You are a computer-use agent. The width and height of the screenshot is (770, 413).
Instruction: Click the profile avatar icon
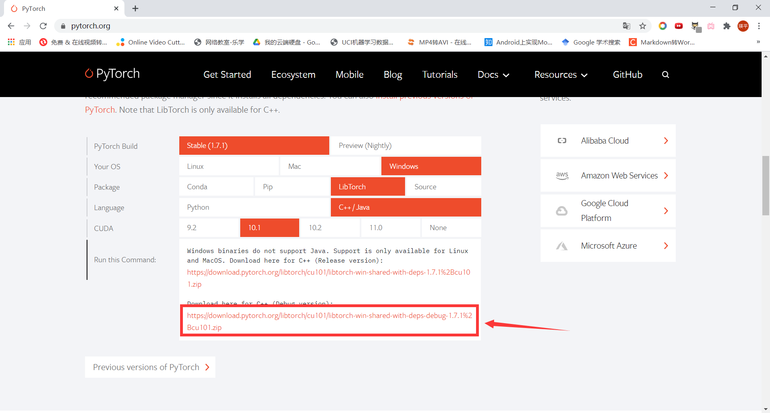click(743, 26)
